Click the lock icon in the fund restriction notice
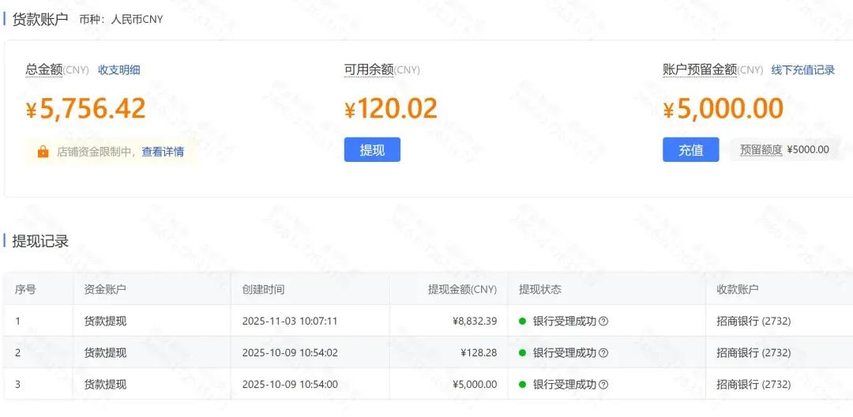 click(x=43, y=151)
